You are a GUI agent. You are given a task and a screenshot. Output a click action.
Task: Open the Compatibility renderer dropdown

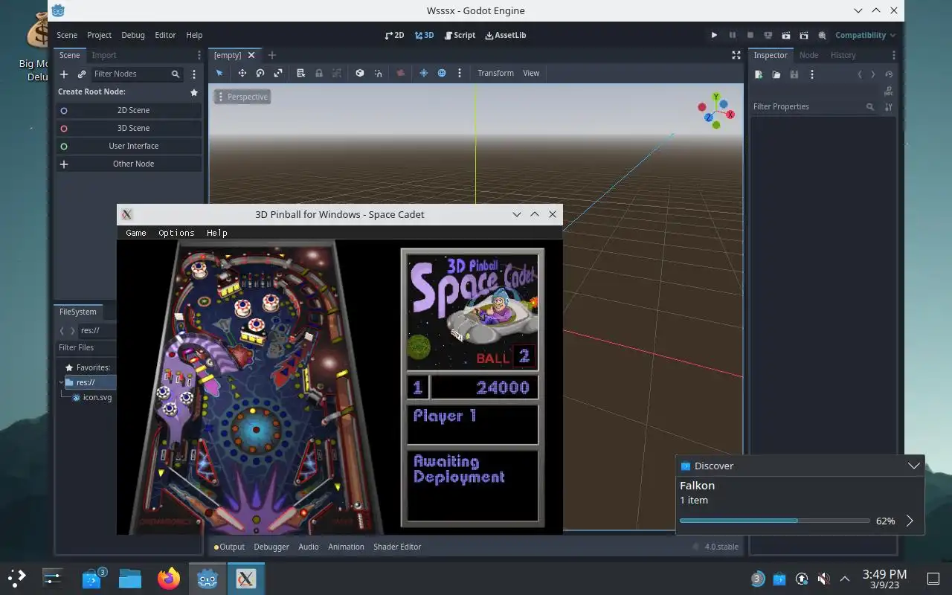865,35
